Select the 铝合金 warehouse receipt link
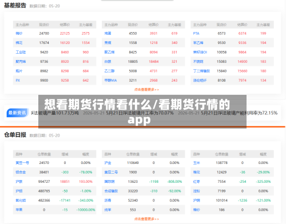 21,172
